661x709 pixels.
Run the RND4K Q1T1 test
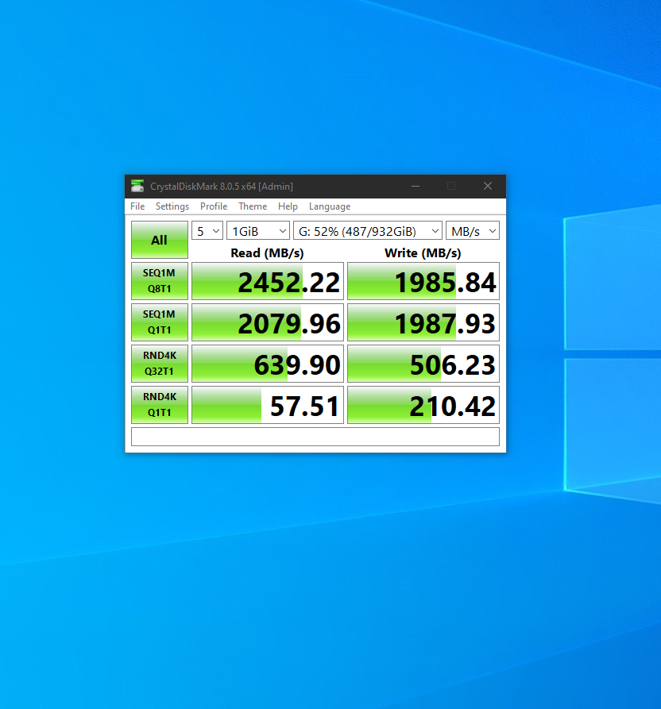click(159, 405)
